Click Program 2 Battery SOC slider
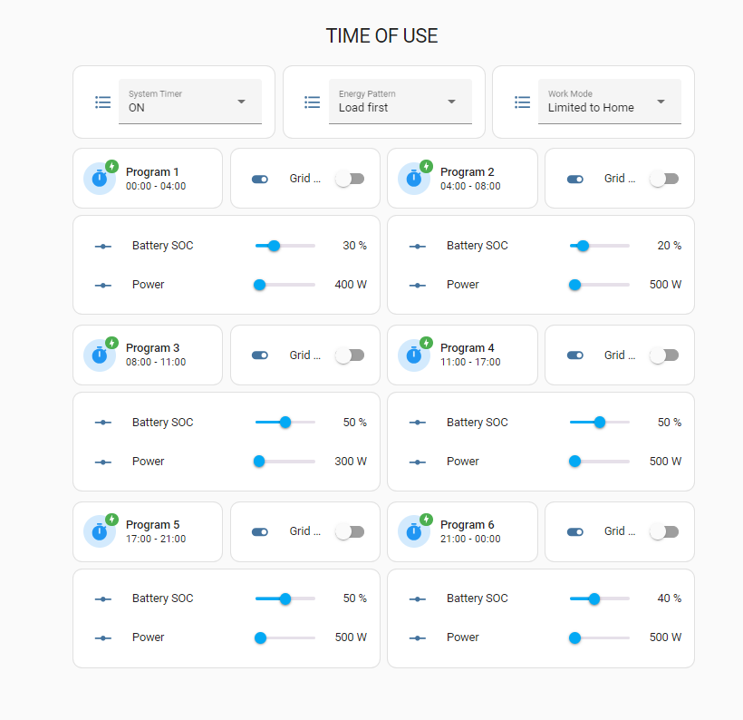The height and width of the screenshot is (720, 743). click(599, 246)
